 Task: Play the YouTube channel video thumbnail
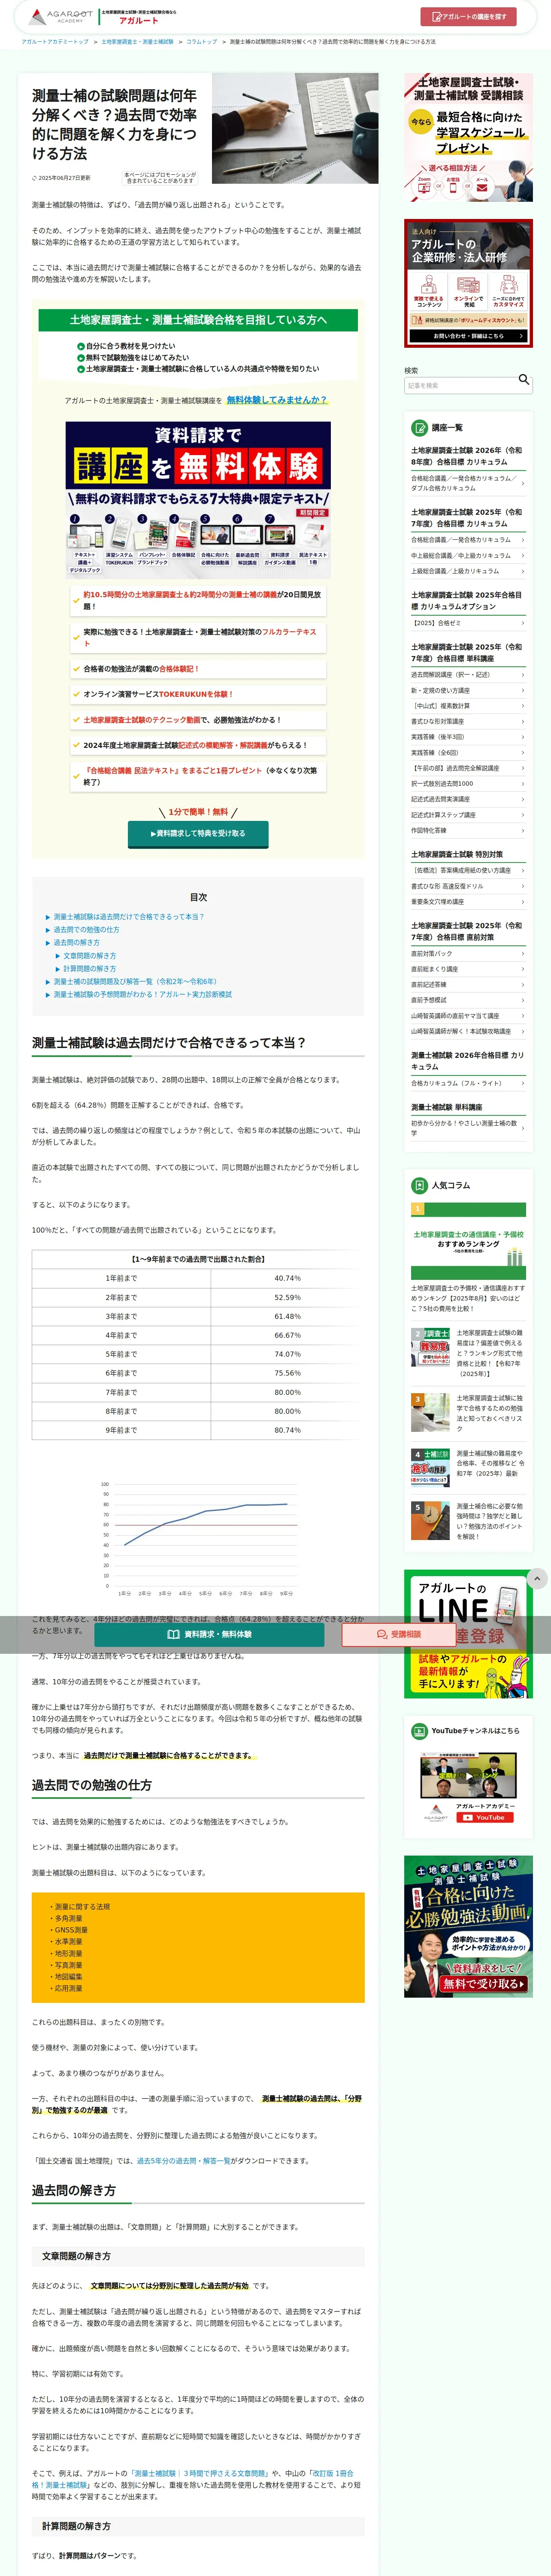[x=468, y=1777]
